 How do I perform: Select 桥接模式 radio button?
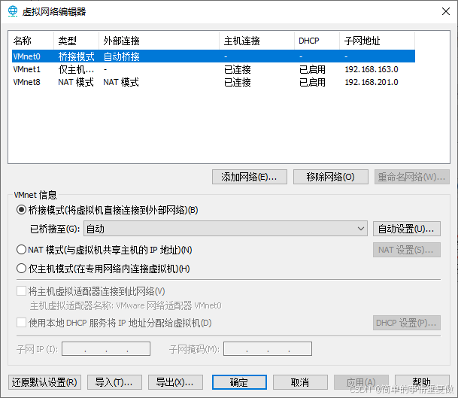click(x=21, y=210)
